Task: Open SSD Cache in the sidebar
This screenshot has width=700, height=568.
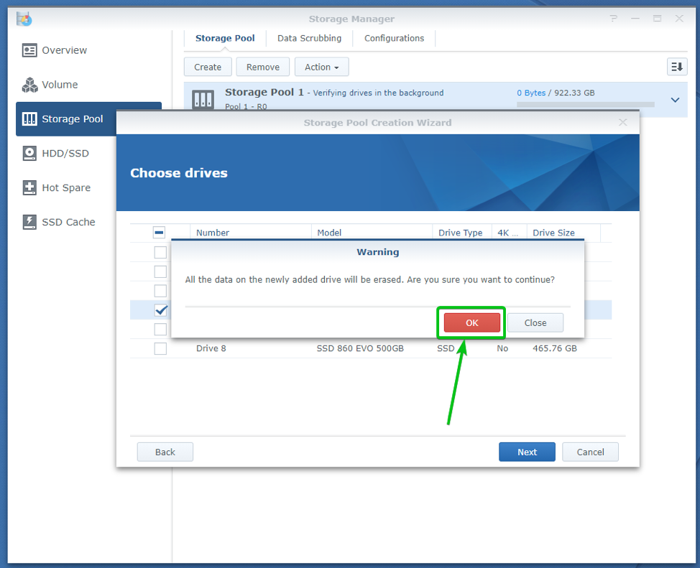Action: [x=68, y=222]
